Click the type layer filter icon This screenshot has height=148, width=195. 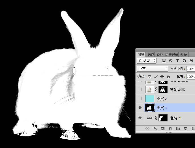(x=177, y=61)
